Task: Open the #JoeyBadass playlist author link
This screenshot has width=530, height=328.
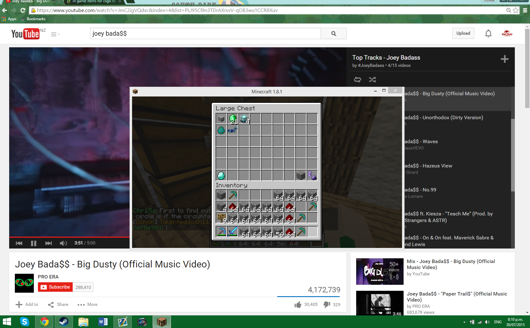Action: pyautogui.click(x=371, y=65)
